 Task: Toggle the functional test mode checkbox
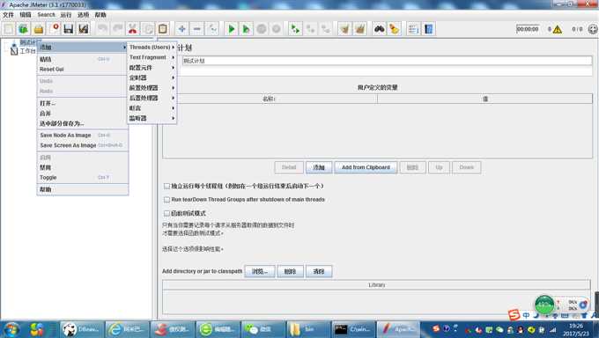tap(166, 213)
